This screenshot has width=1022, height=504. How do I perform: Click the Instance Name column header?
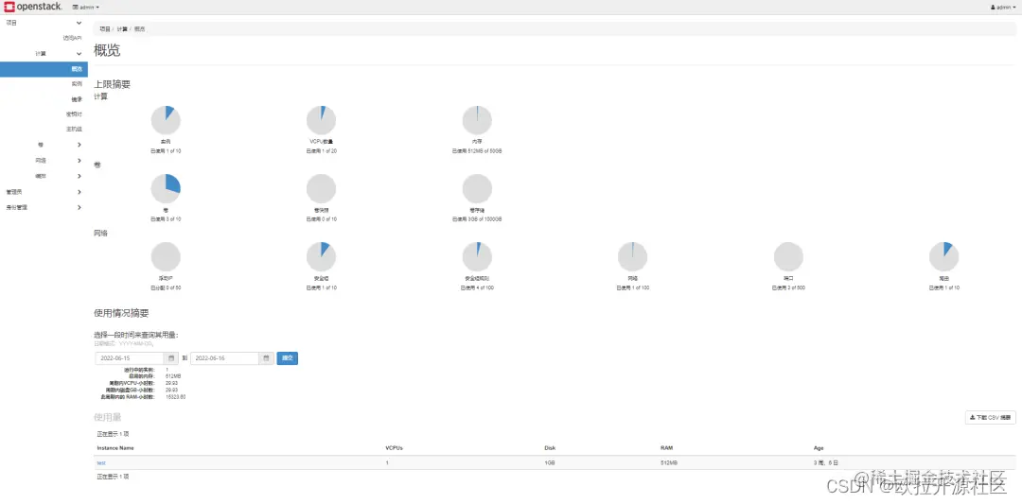pos(116,448)
